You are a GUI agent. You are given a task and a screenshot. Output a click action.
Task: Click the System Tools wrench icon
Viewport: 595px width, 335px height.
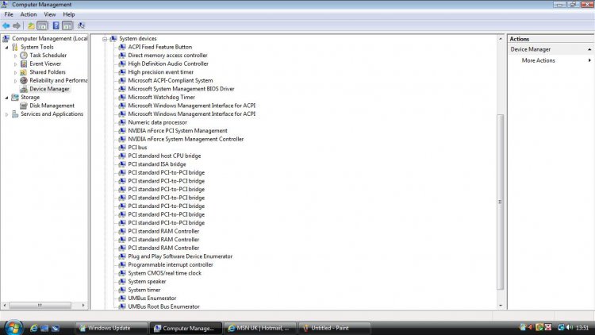click(x=15, y=47)
